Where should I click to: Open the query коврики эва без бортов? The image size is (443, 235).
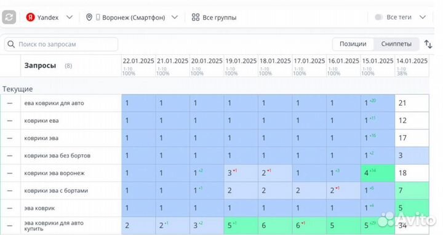(x=57, y=156)
